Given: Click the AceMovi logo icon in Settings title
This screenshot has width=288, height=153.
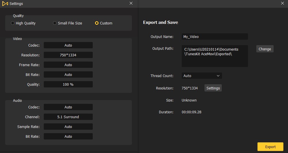Looking at the screenshot, I should tap(5, 3).
